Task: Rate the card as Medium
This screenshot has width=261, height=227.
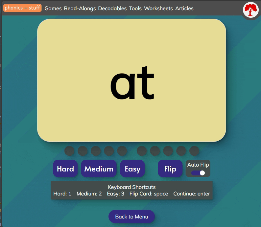Action: click(x=99, y=169)
